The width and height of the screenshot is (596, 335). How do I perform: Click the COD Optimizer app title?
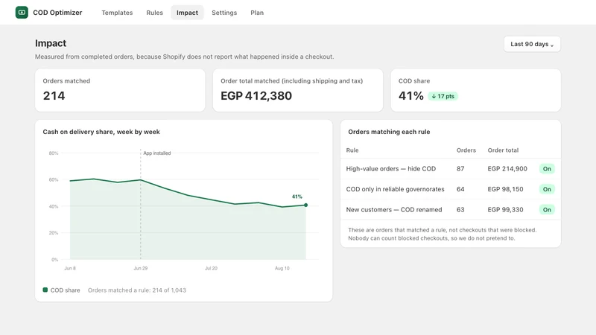tap(57, 13)
